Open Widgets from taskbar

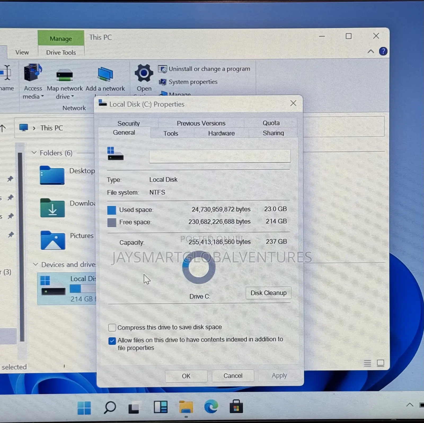click(161, 407)
